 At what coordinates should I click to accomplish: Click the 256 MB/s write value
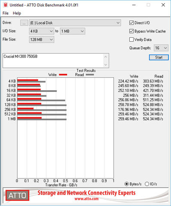131,95
